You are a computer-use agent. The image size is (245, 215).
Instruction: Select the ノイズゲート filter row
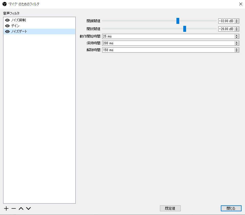[39, 32]
